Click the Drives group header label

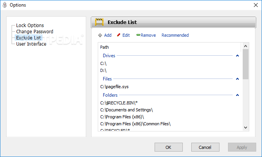point(109,56)
